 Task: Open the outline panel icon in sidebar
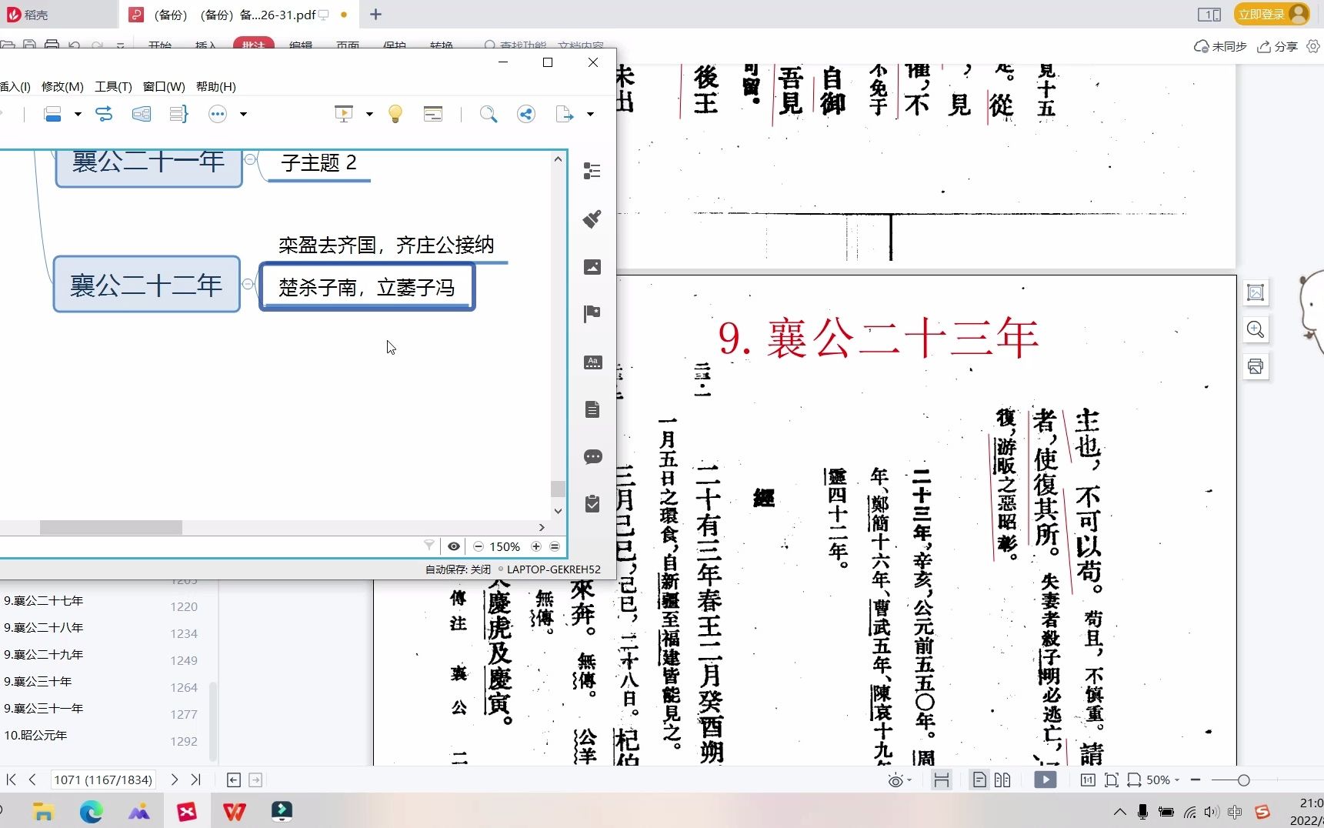(592, 171)
